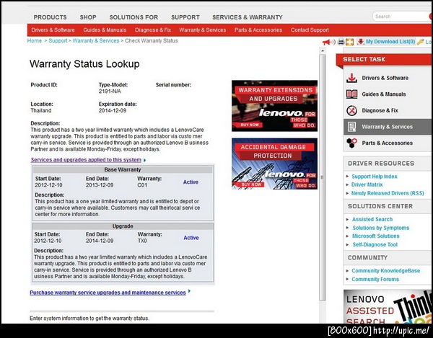This screenshot has width=433, height=338.
Task: Select Guides & Manuals in red bar
Action: tap(105, 30)
